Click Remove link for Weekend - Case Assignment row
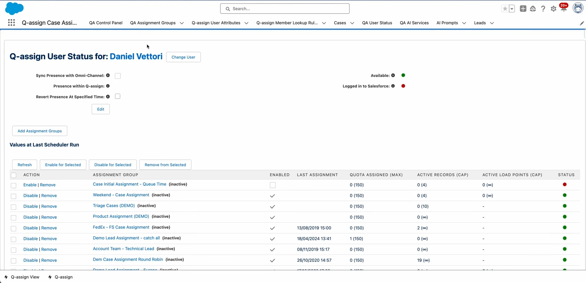586x283 pixels. click(49, 195)
